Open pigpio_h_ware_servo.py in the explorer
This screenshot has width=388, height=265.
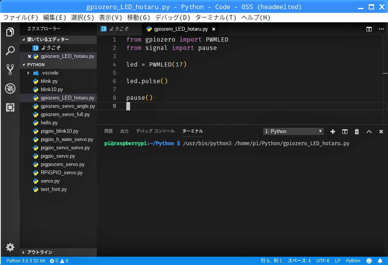[x=58, y=139]
